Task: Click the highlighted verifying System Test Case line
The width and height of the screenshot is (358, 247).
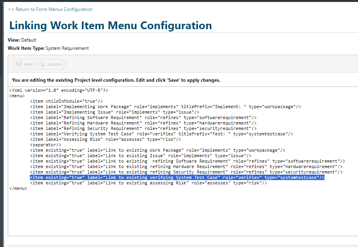Action: (177, 177)
